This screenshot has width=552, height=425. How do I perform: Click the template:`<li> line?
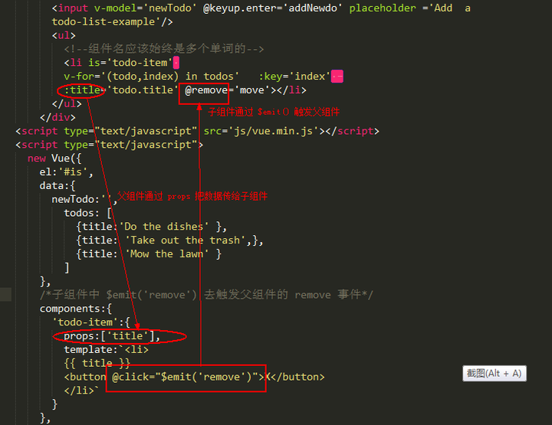(x=107, y=349)
